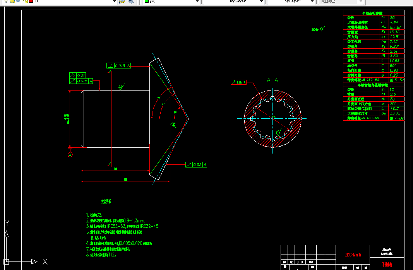Select the 65° angle dimension
This screenshot has height=270, width=413.
[x=159, y=97]
